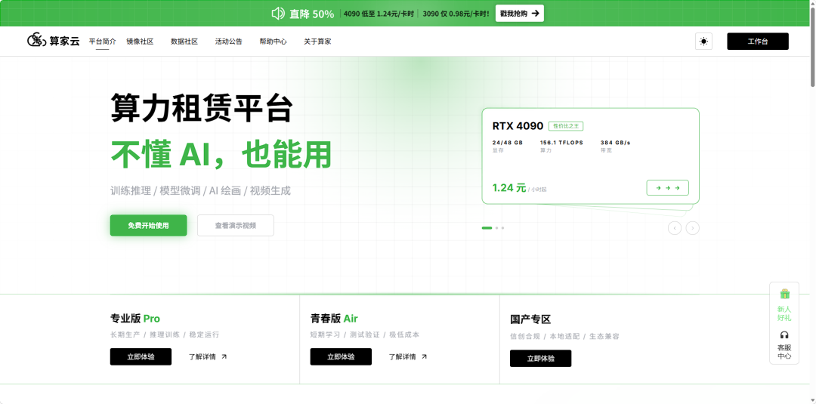Select the first active carousel indicator
This screenshot has width=816, height=404.
[x=487, y=228]
